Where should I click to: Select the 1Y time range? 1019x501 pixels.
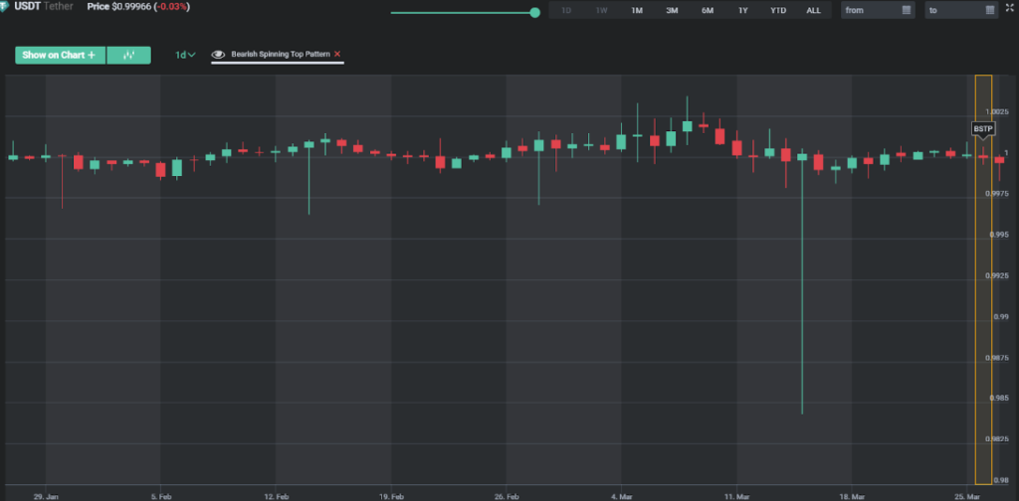742,10
